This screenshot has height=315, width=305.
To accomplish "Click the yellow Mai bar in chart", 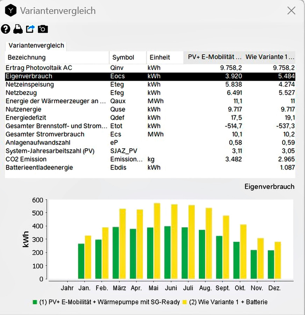I will pos(156,241).
